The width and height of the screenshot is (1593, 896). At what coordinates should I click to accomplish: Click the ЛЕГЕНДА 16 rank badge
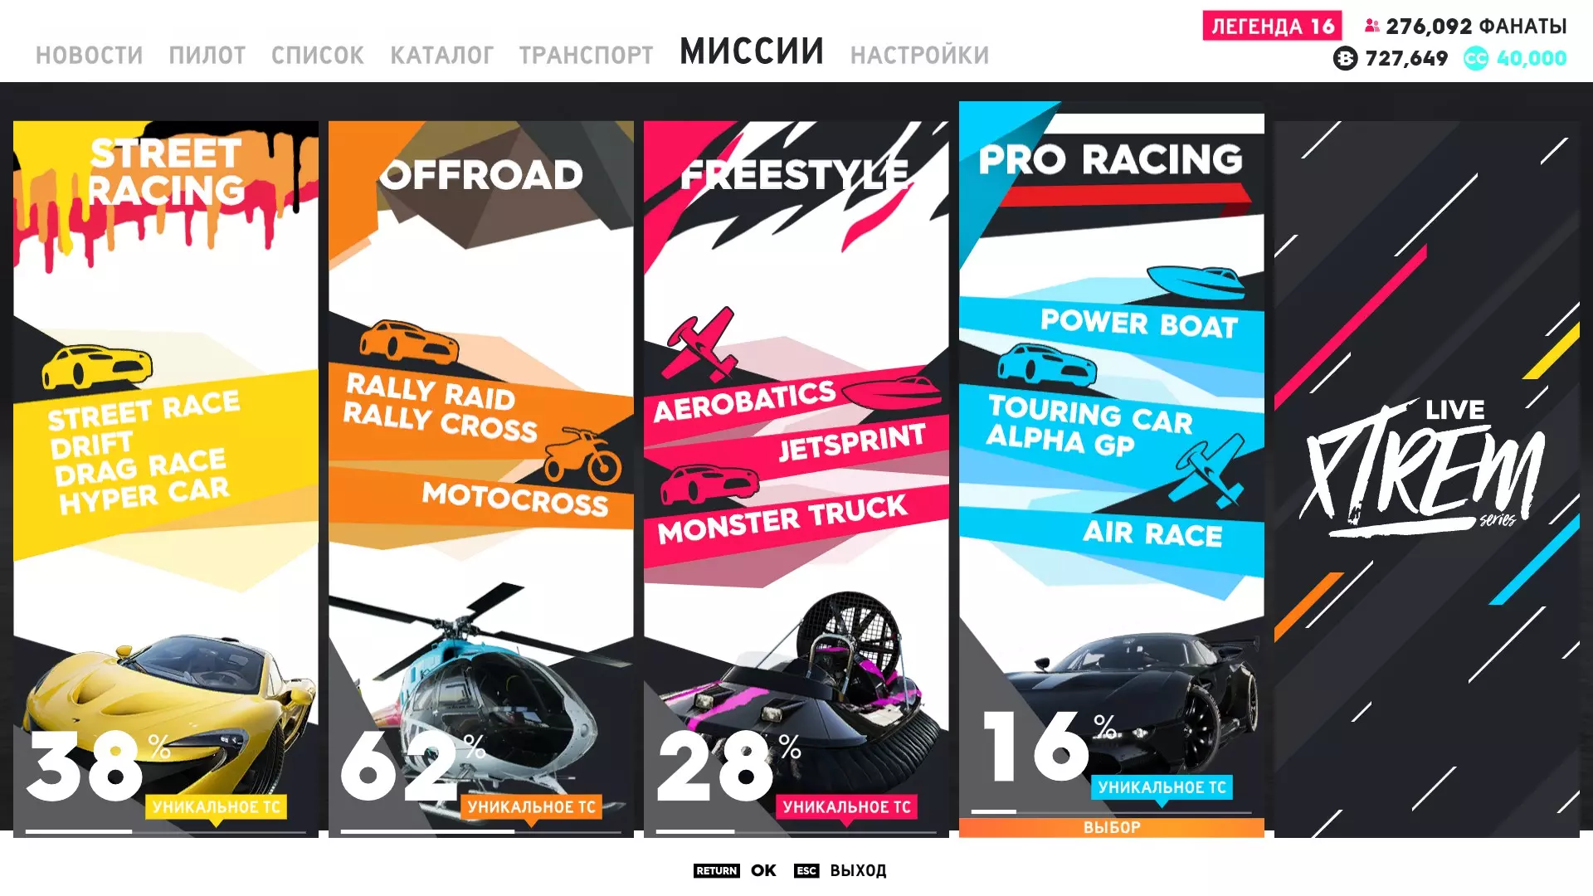pos(1272,26)
